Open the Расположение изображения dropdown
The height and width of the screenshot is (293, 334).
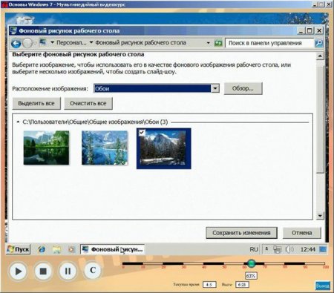tap(215, 88)
